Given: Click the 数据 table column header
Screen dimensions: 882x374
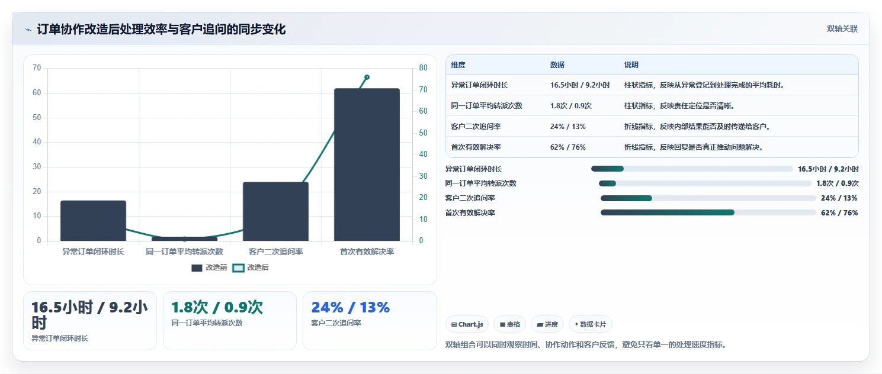Looking at the screenshot, I should click(x=557, y=65).
